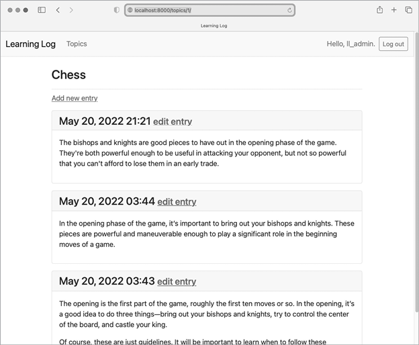Open the Share icon
Image resolution: width=419 pixels, height=345 pixels.
[380, 10]
